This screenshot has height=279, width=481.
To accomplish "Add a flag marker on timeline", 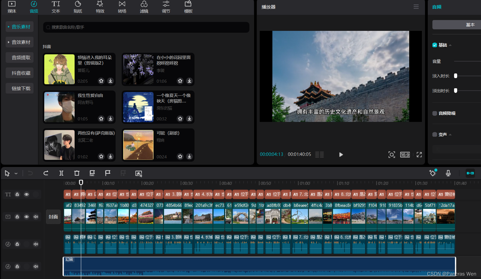I will (x=108, y=173).
